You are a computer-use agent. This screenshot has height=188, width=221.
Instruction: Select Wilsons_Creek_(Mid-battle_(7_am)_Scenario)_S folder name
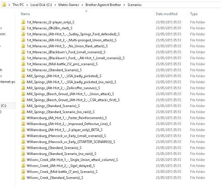[x=62, y=172]
